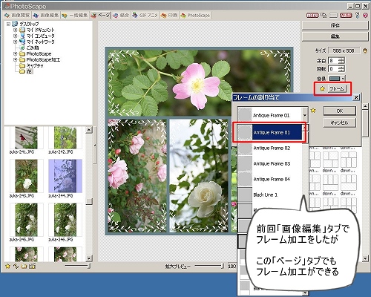Go to the PhotoScape home tab

point(195,16)
